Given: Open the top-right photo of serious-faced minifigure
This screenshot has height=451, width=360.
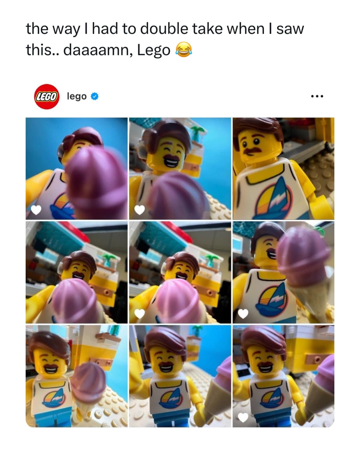Looking at the screenshot, I should [283, 168].
